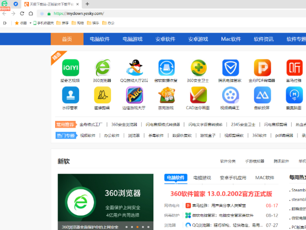Open the 办公软件 hot topic link
The image size is (306, 230).
(x=111, y=135)
